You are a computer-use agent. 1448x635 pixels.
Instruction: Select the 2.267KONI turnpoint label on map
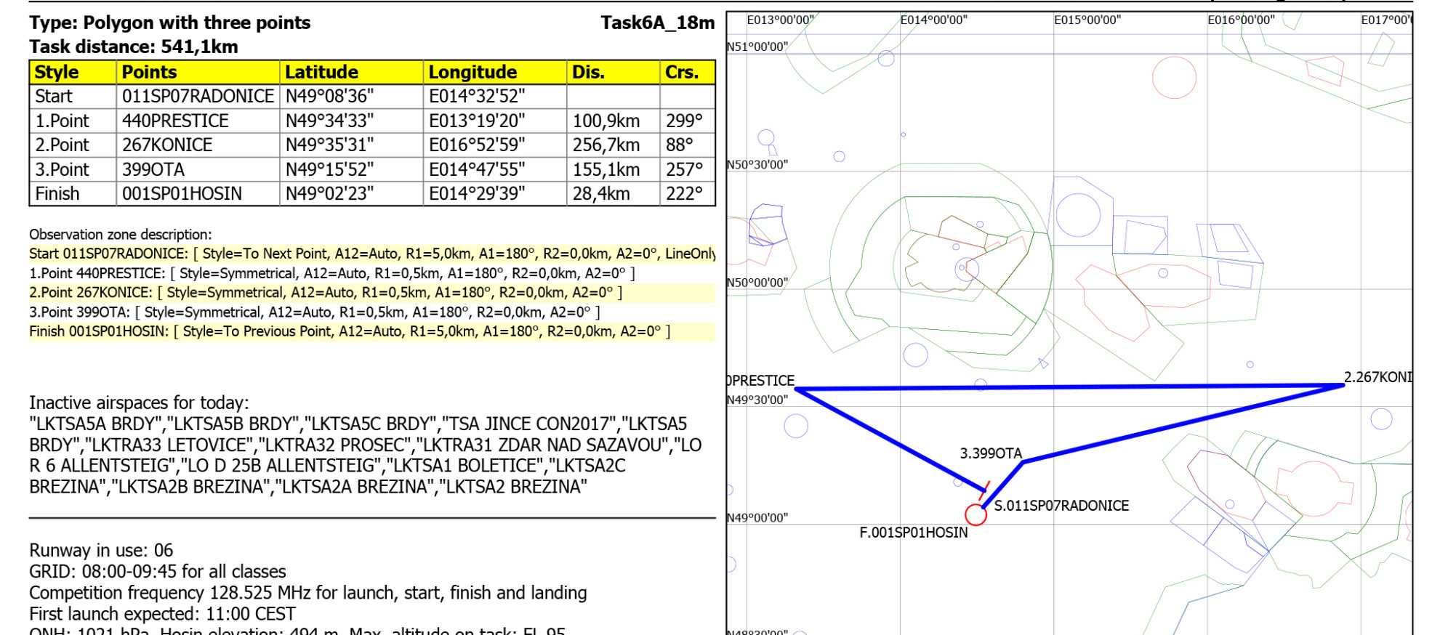click(1377, 377)
